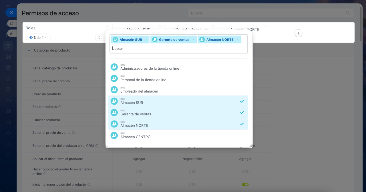Close the Permisos de acceso slider panel
The height and width of the screenshot is (192, 366).
pyautogui.click(x=11, y=13)
